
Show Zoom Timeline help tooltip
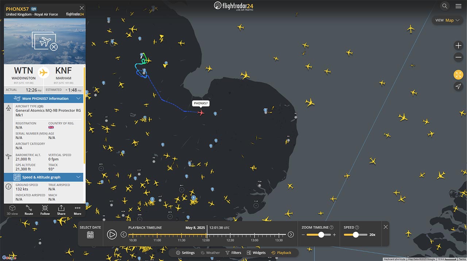(x=332, y=227)
